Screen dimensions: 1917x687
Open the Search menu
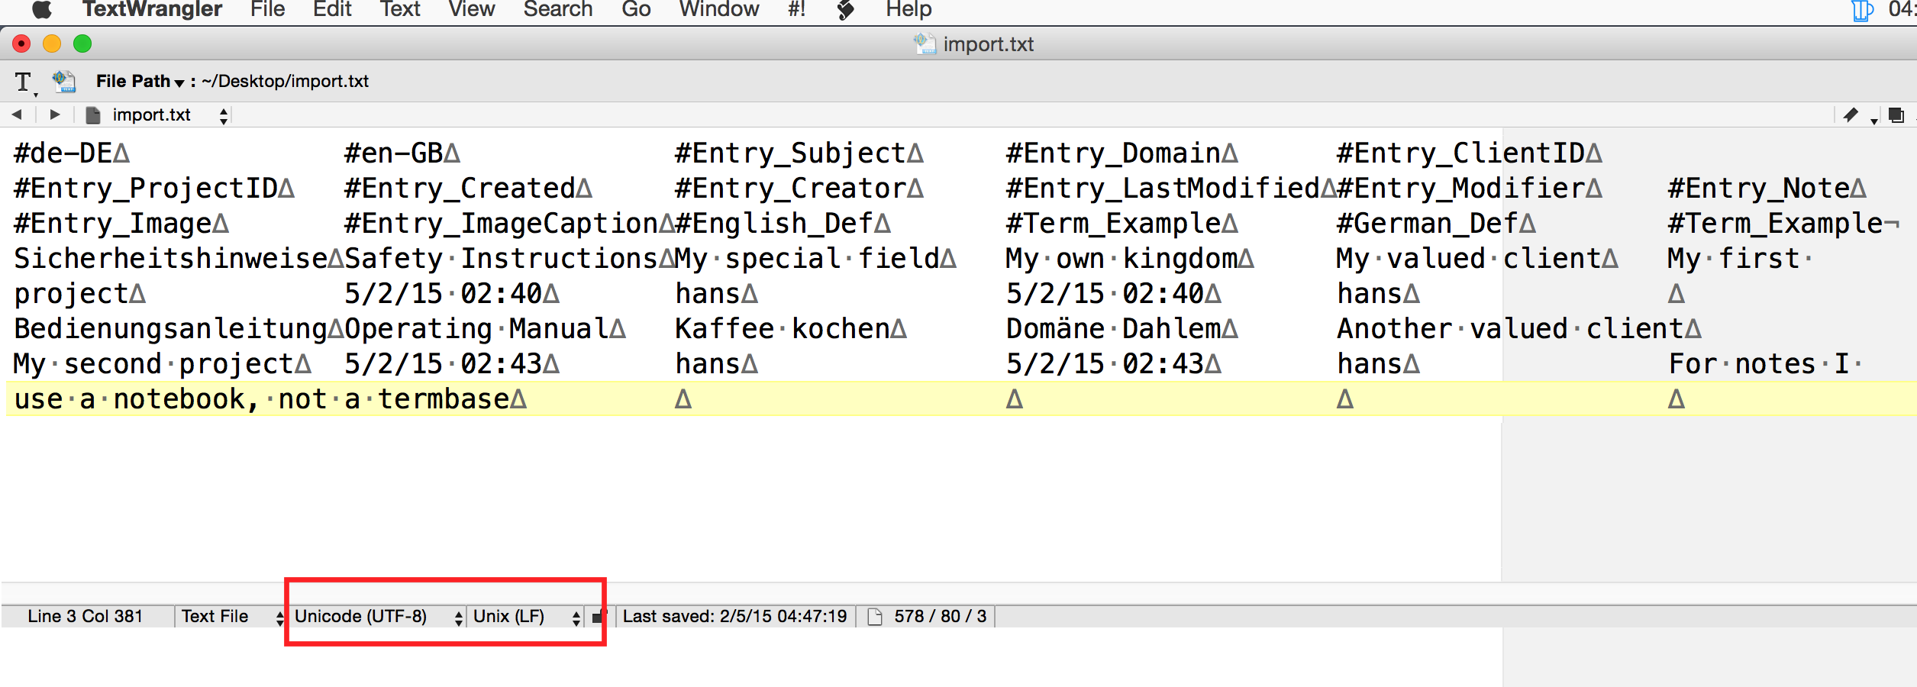click(557, 10)
